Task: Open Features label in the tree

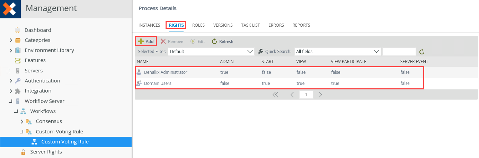Action: (x=35, y=60)
